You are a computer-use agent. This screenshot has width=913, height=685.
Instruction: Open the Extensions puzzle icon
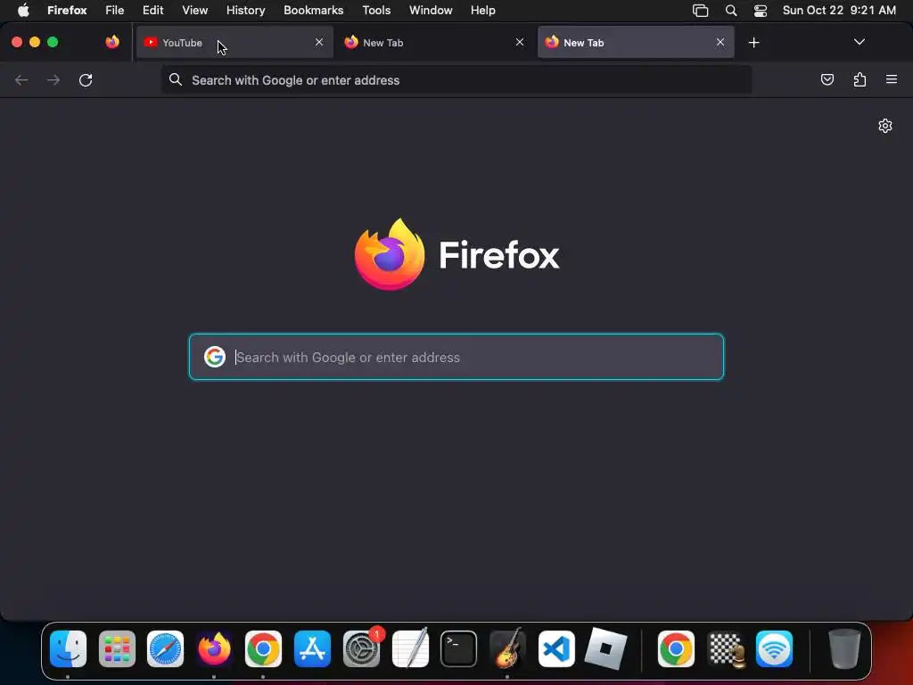pyautogui.click(x=860, y=79)
